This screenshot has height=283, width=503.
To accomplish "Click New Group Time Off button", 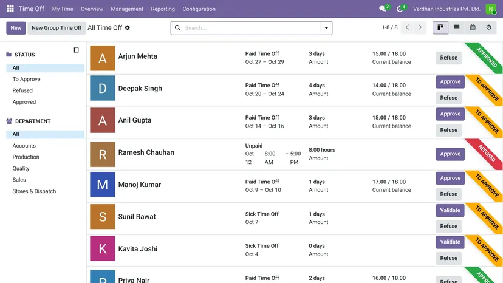I will tap(56, 28).
